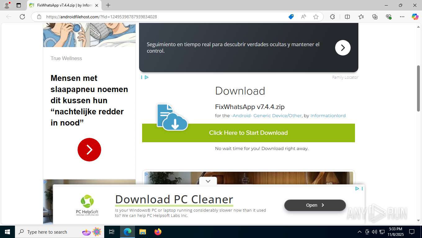Open True Wellness ad source text

pyautogui.click(x=66, y=58)
